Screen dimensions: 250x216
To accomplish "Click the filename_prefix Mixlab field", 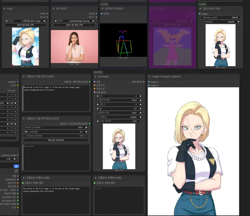I will pos(220,17).
